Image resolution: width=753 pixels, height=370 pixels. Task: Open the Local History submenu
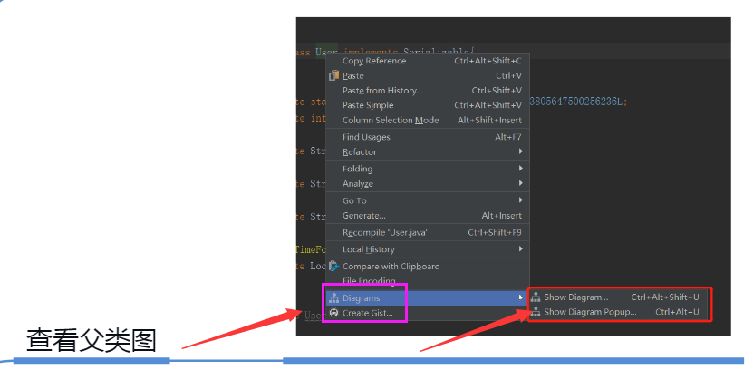(428, 250)
